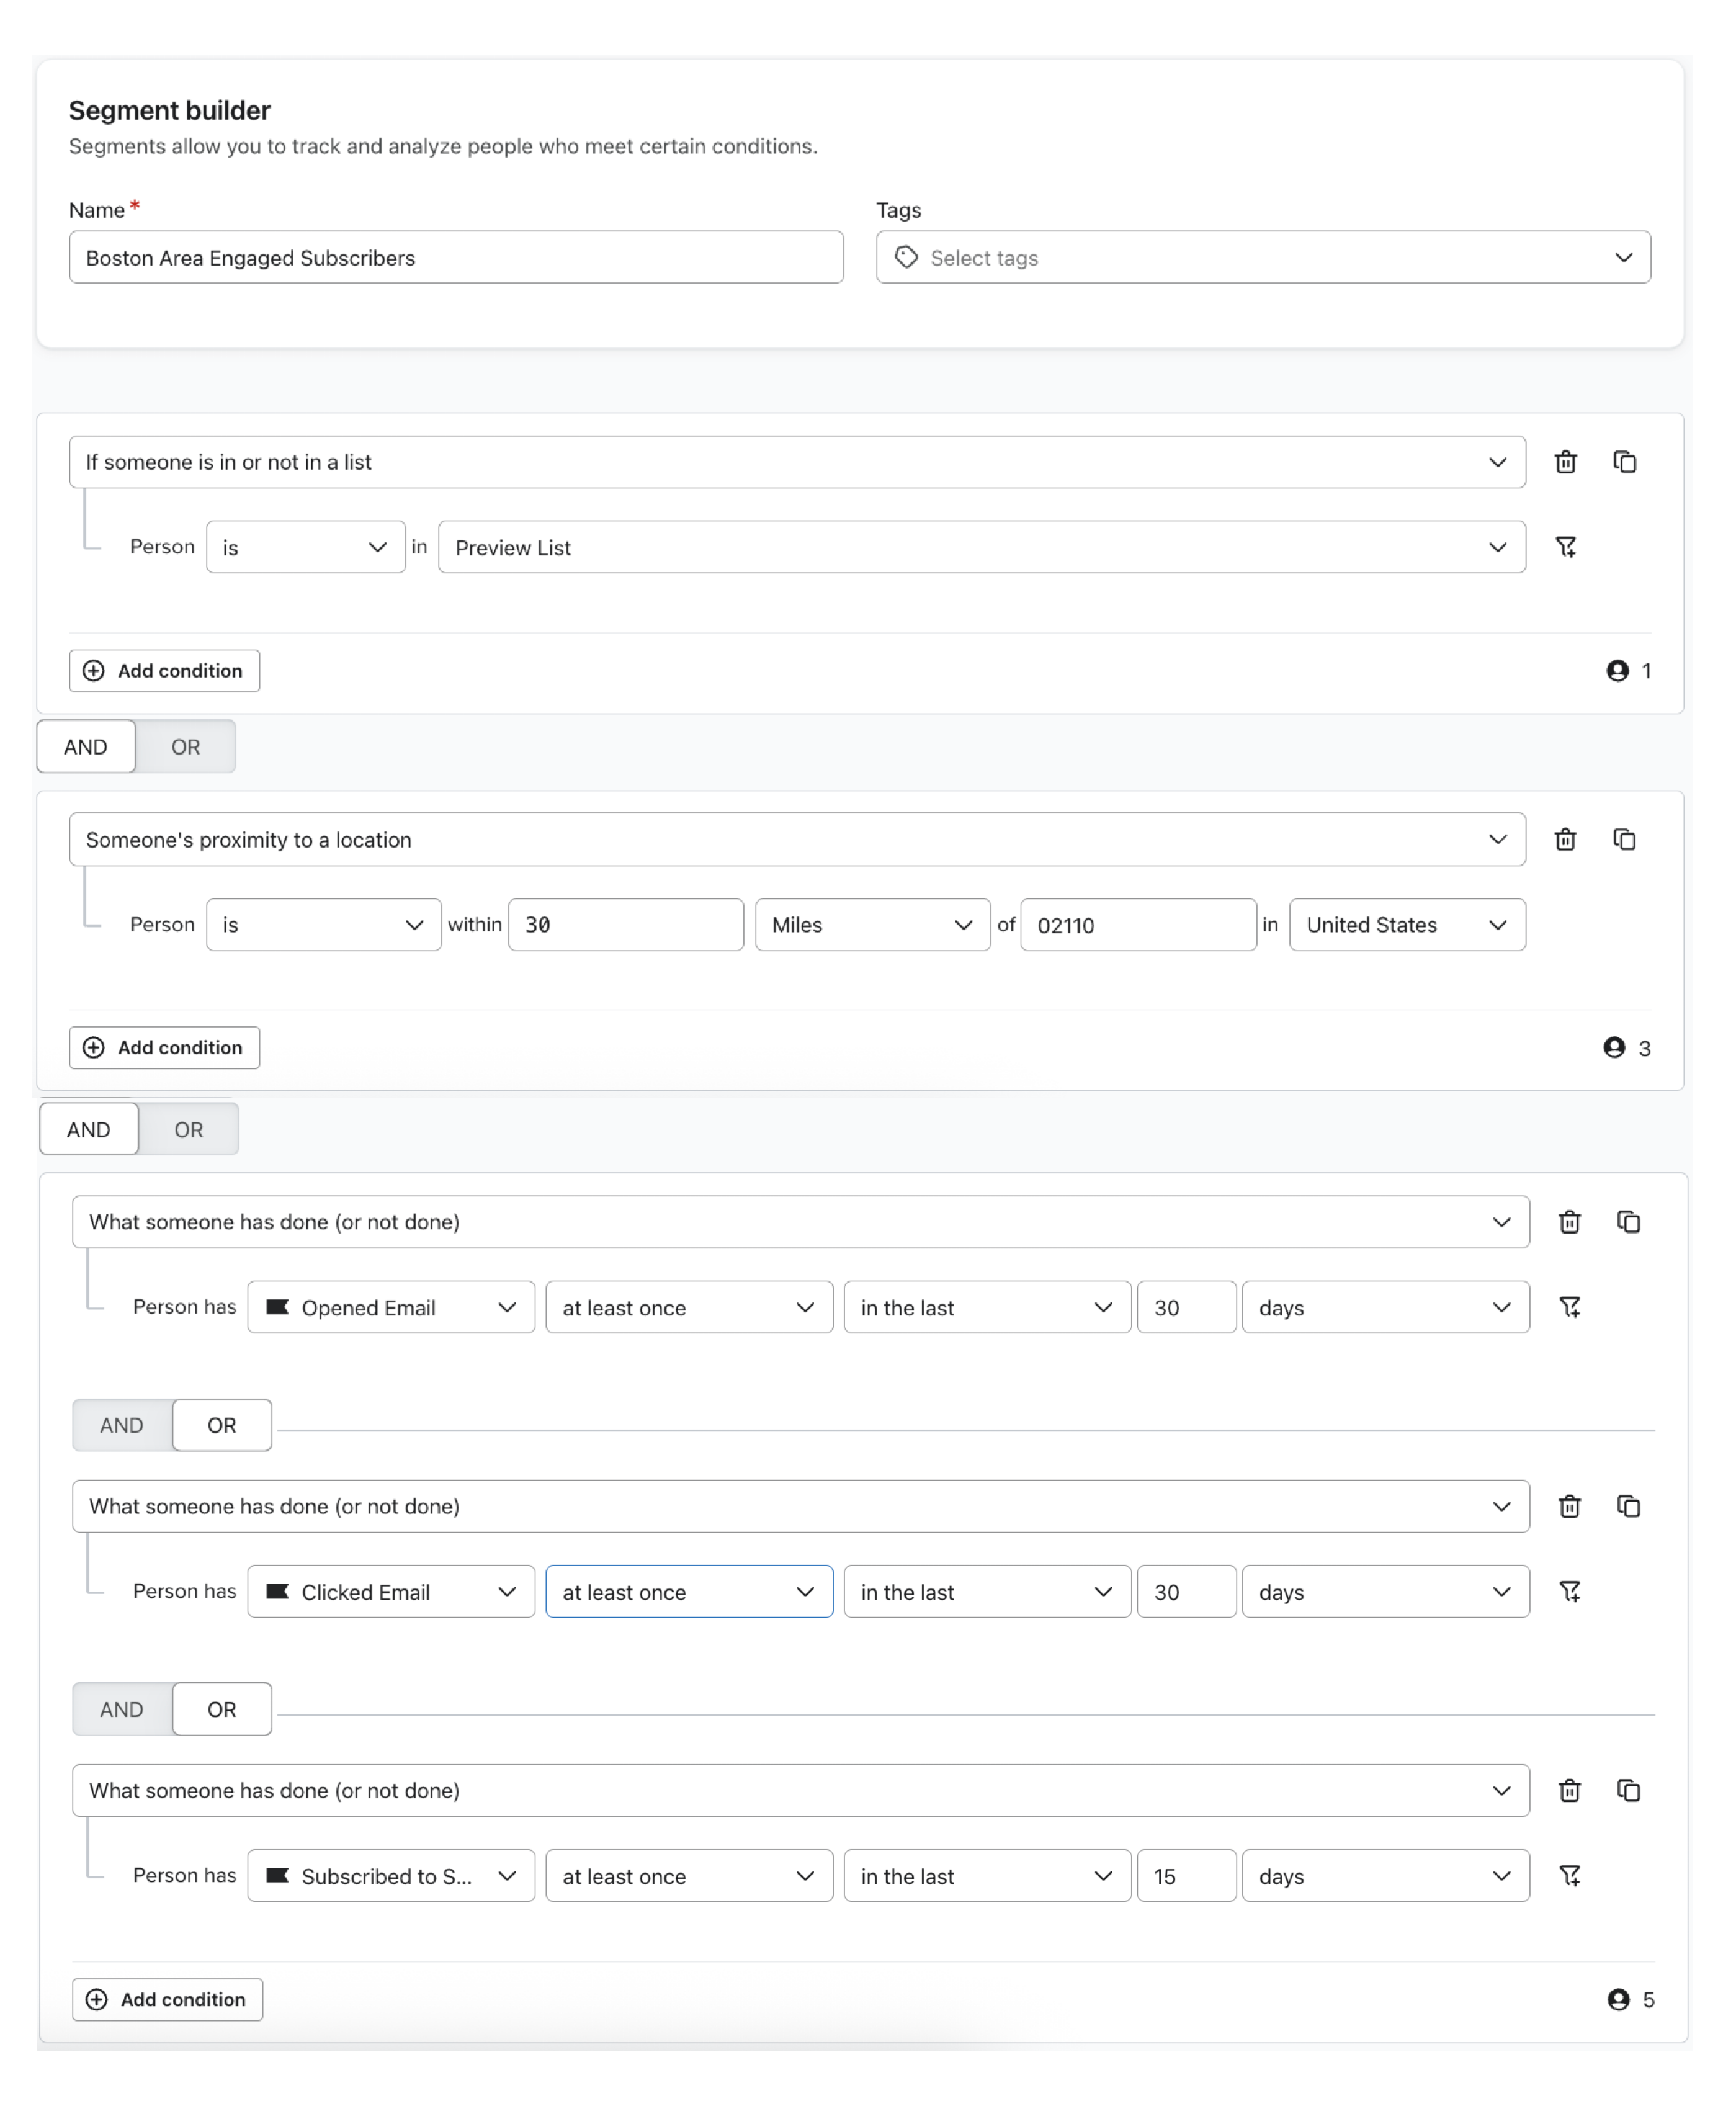Delete the proximity-to-location condition
Image resolution: width=1736 pixels, height=2101 pixels.
tap(1565, 840)
